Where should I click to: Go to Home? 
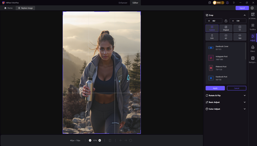click(8, 8)
